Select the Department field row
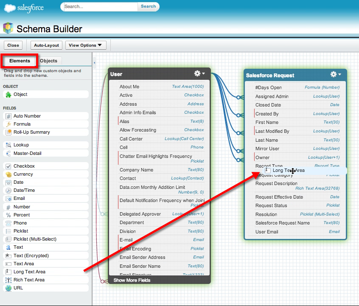Viewport: 359px width, 306px height. pyautogui.click(x=161, y=222)
